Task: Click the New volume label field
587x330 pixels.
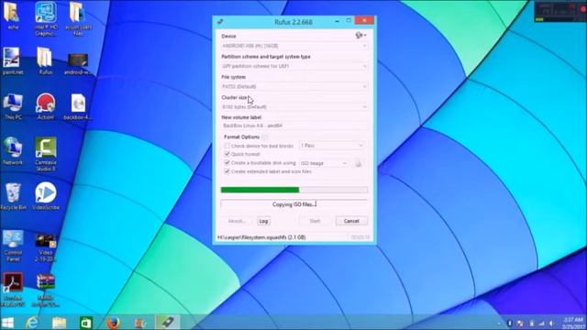Action: pyautogui.click(x=293, y=126)
